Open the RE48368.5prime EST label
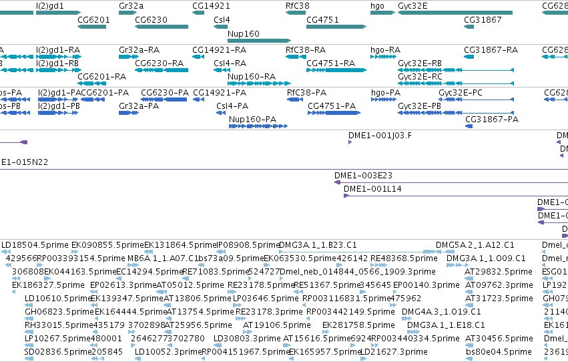568x362 pixels. coord(404,258)
